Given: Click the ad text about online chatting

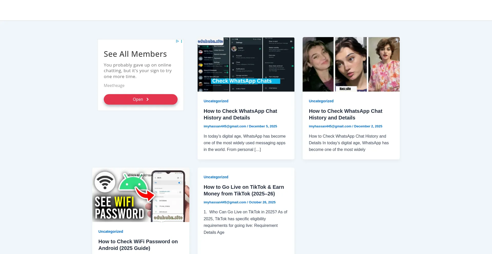Looking at the screenshot, I should 138,71.
